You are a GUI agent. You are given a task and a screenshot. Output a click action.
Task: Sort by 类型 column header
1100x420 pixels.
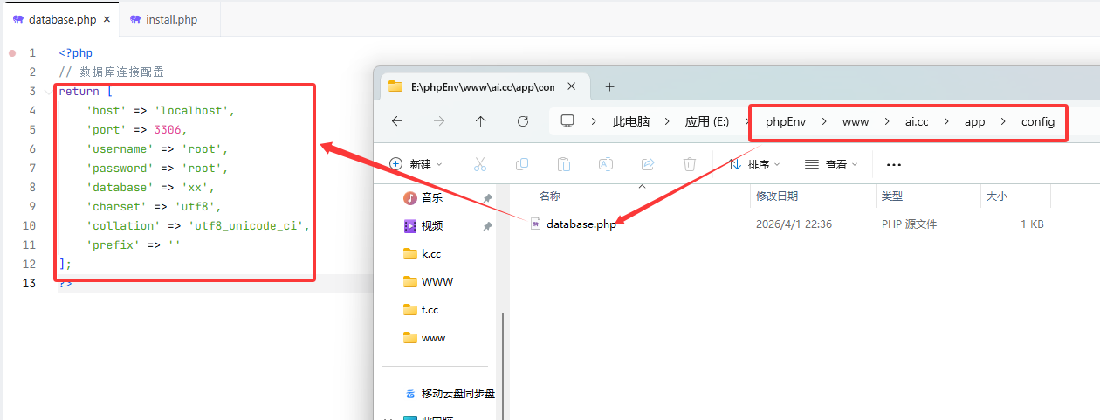(891, 196)
